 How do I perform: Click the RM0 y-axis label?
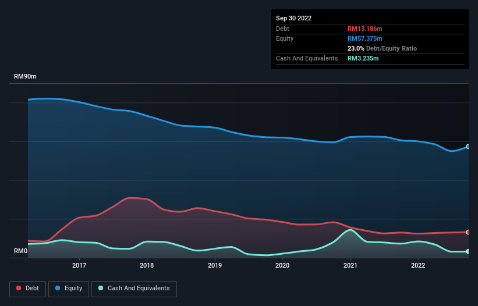21,251
